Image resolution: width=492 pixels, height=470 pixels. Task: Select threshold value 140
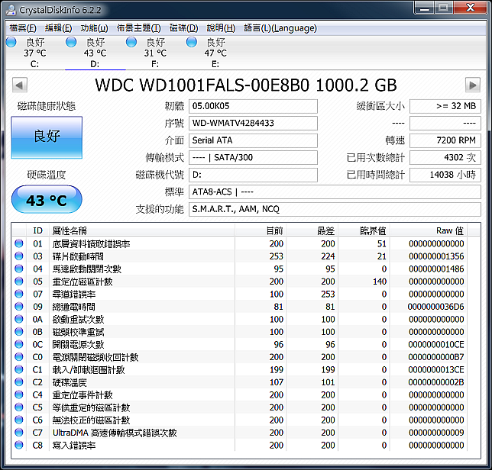380,282
